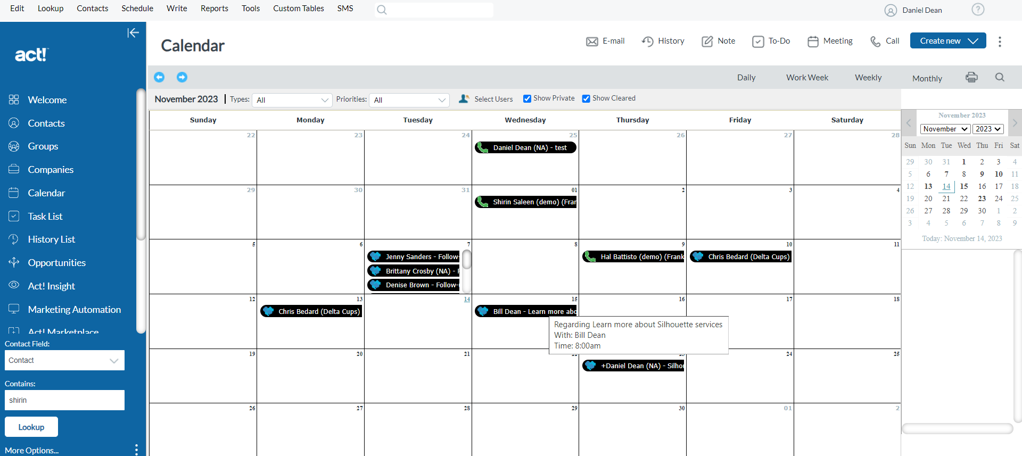Open the Daniel Dean user profile
This screenshot has width=1022, height=456.
tap(913, 10)
